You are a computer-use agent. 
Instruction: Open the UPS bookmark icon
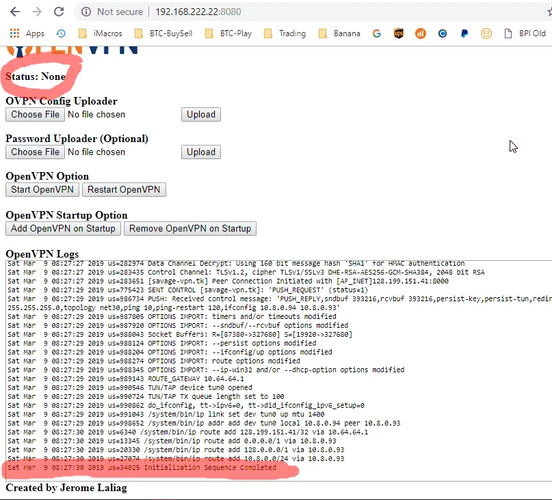click(399, 33)
